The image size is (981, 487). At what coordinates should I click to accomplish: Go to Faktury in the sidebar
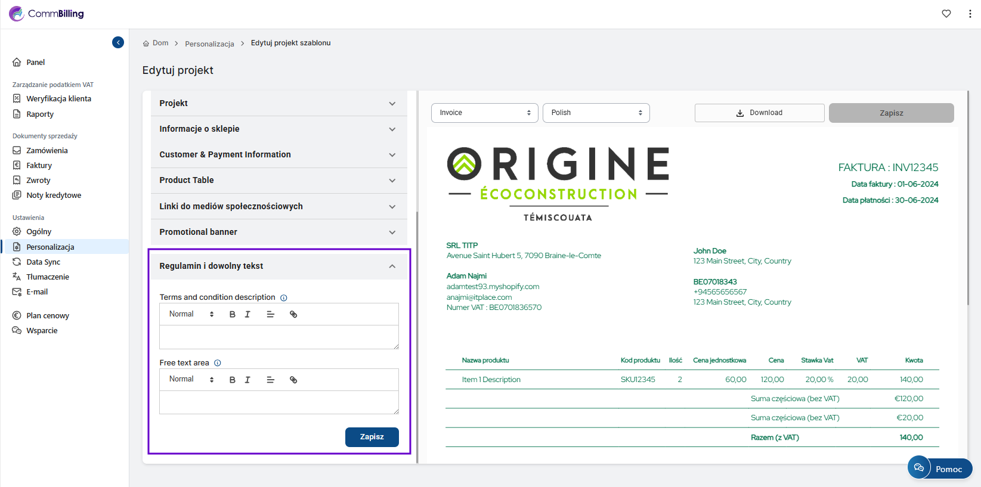(x=39, y=166)
